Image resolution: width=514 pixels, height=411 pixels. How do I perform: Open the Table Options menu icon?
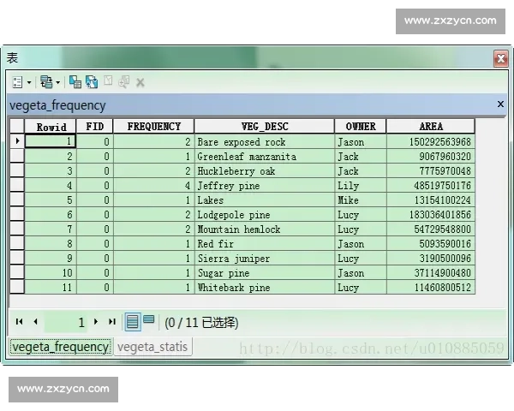[17, 82]
